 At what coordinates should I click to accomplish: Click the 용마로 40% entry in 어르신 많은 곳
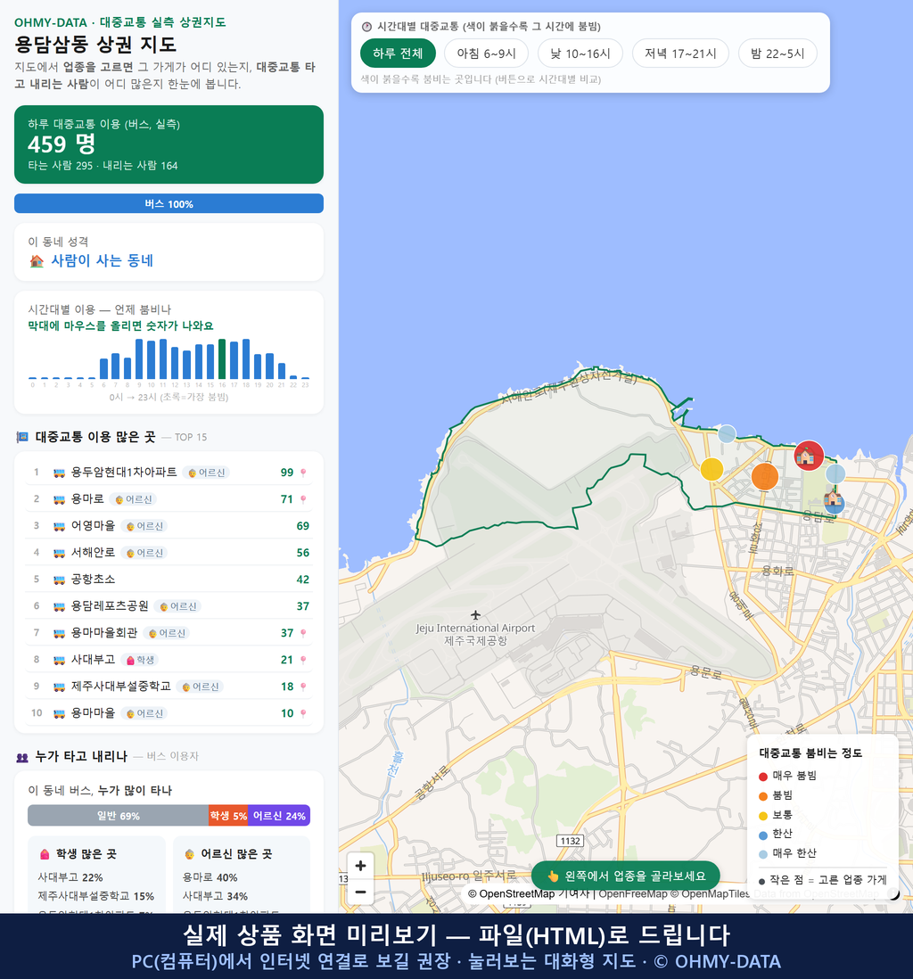210,877
